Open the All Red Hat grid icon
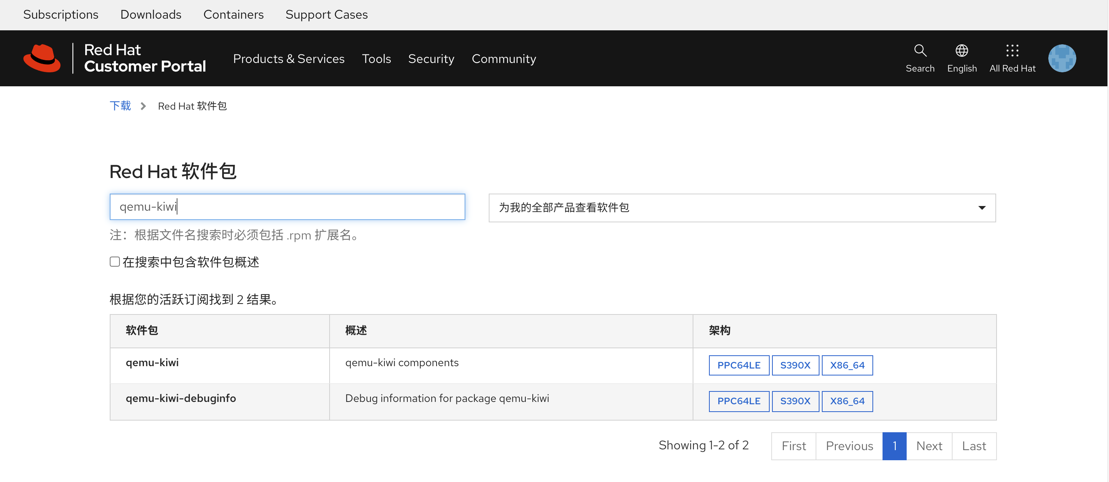Screen dimensions: 1109x482 (x=1012, y=51)
